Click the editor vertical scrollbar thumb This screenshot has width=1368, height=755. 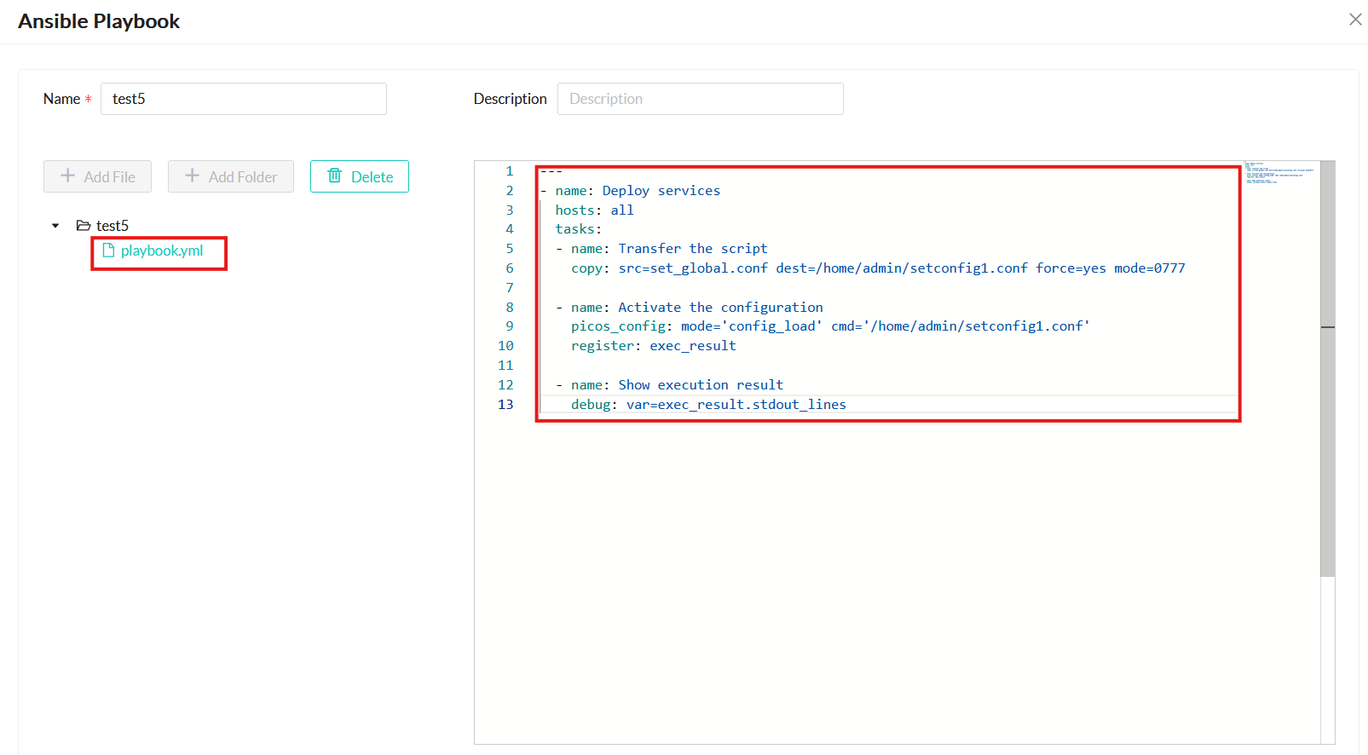tap(1327, 366)
